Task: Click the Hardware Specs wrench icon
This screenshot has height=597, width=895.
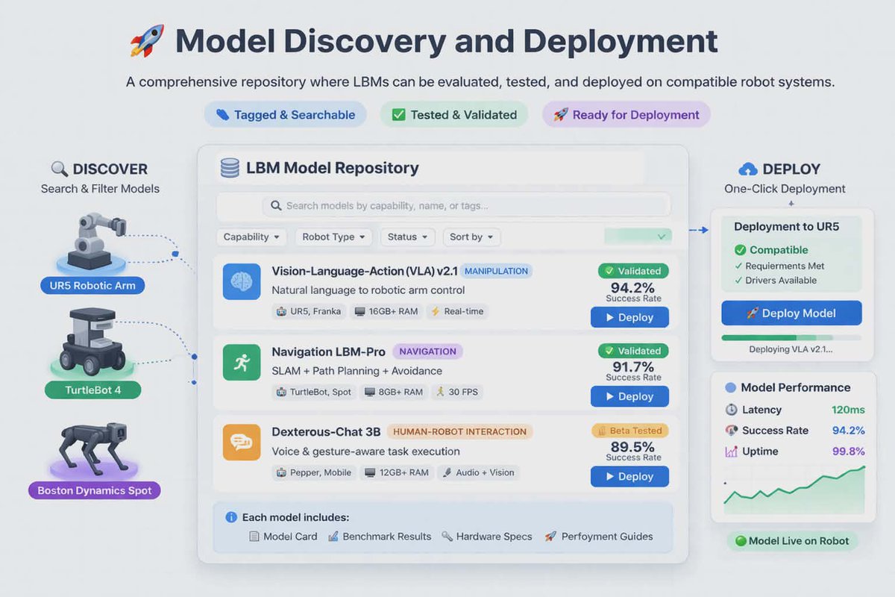Action: 447,537
